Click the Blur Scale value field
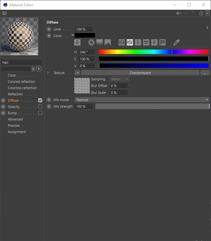Image resolution: width=211 pixels, height=241 pixels. click(x=118, y=93)
